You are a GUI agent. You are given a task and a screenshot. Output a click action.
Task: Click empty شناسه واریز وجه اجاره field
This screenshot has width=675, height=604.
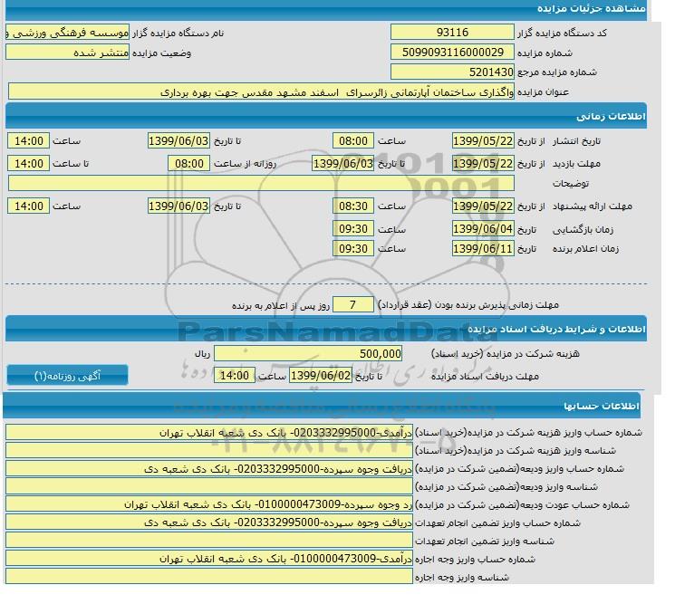pos(209,577)
